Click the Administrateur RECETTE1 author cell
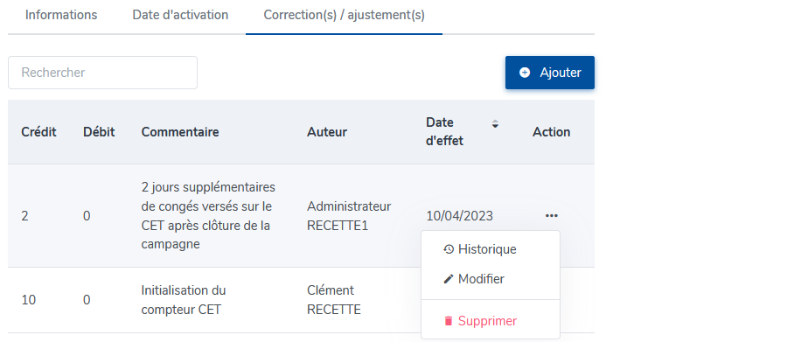 [349, 216]
